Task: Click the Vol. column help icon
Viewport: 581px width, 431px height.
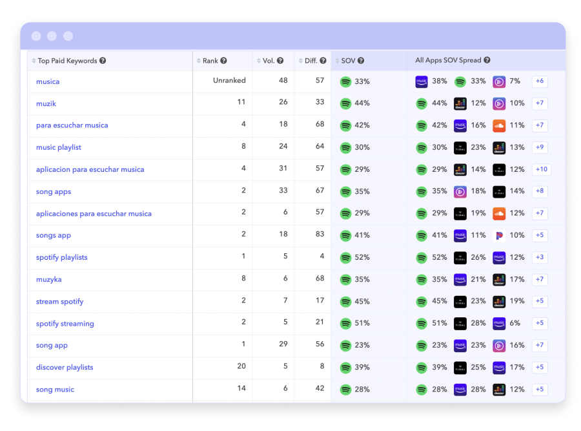Action: coord(280,61)
